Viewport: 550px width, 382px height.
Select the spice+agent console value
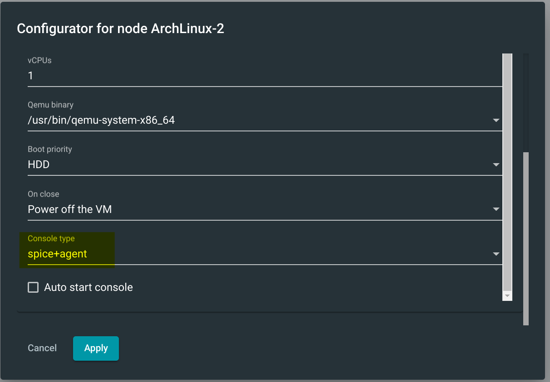pyautogui.click(x=56, y=254)
